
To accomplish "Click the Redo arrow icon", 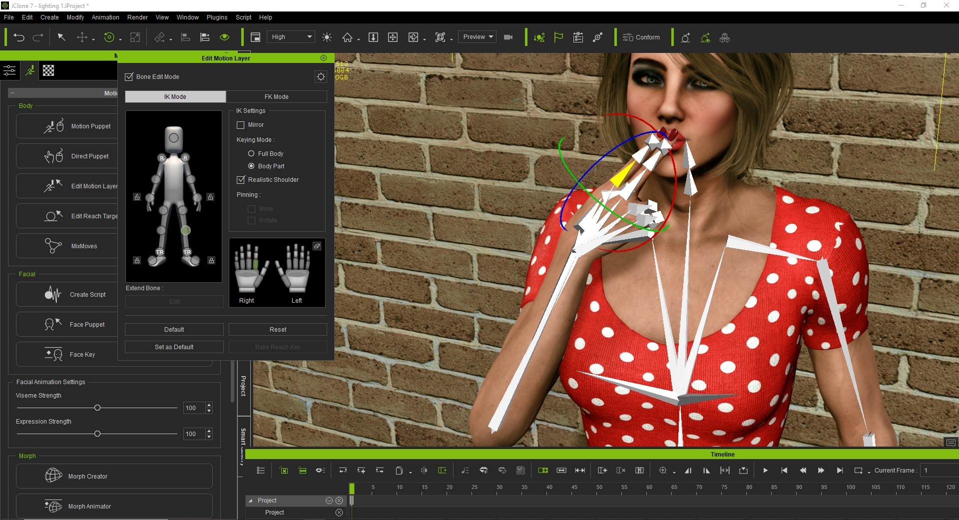I will point(38,37).
